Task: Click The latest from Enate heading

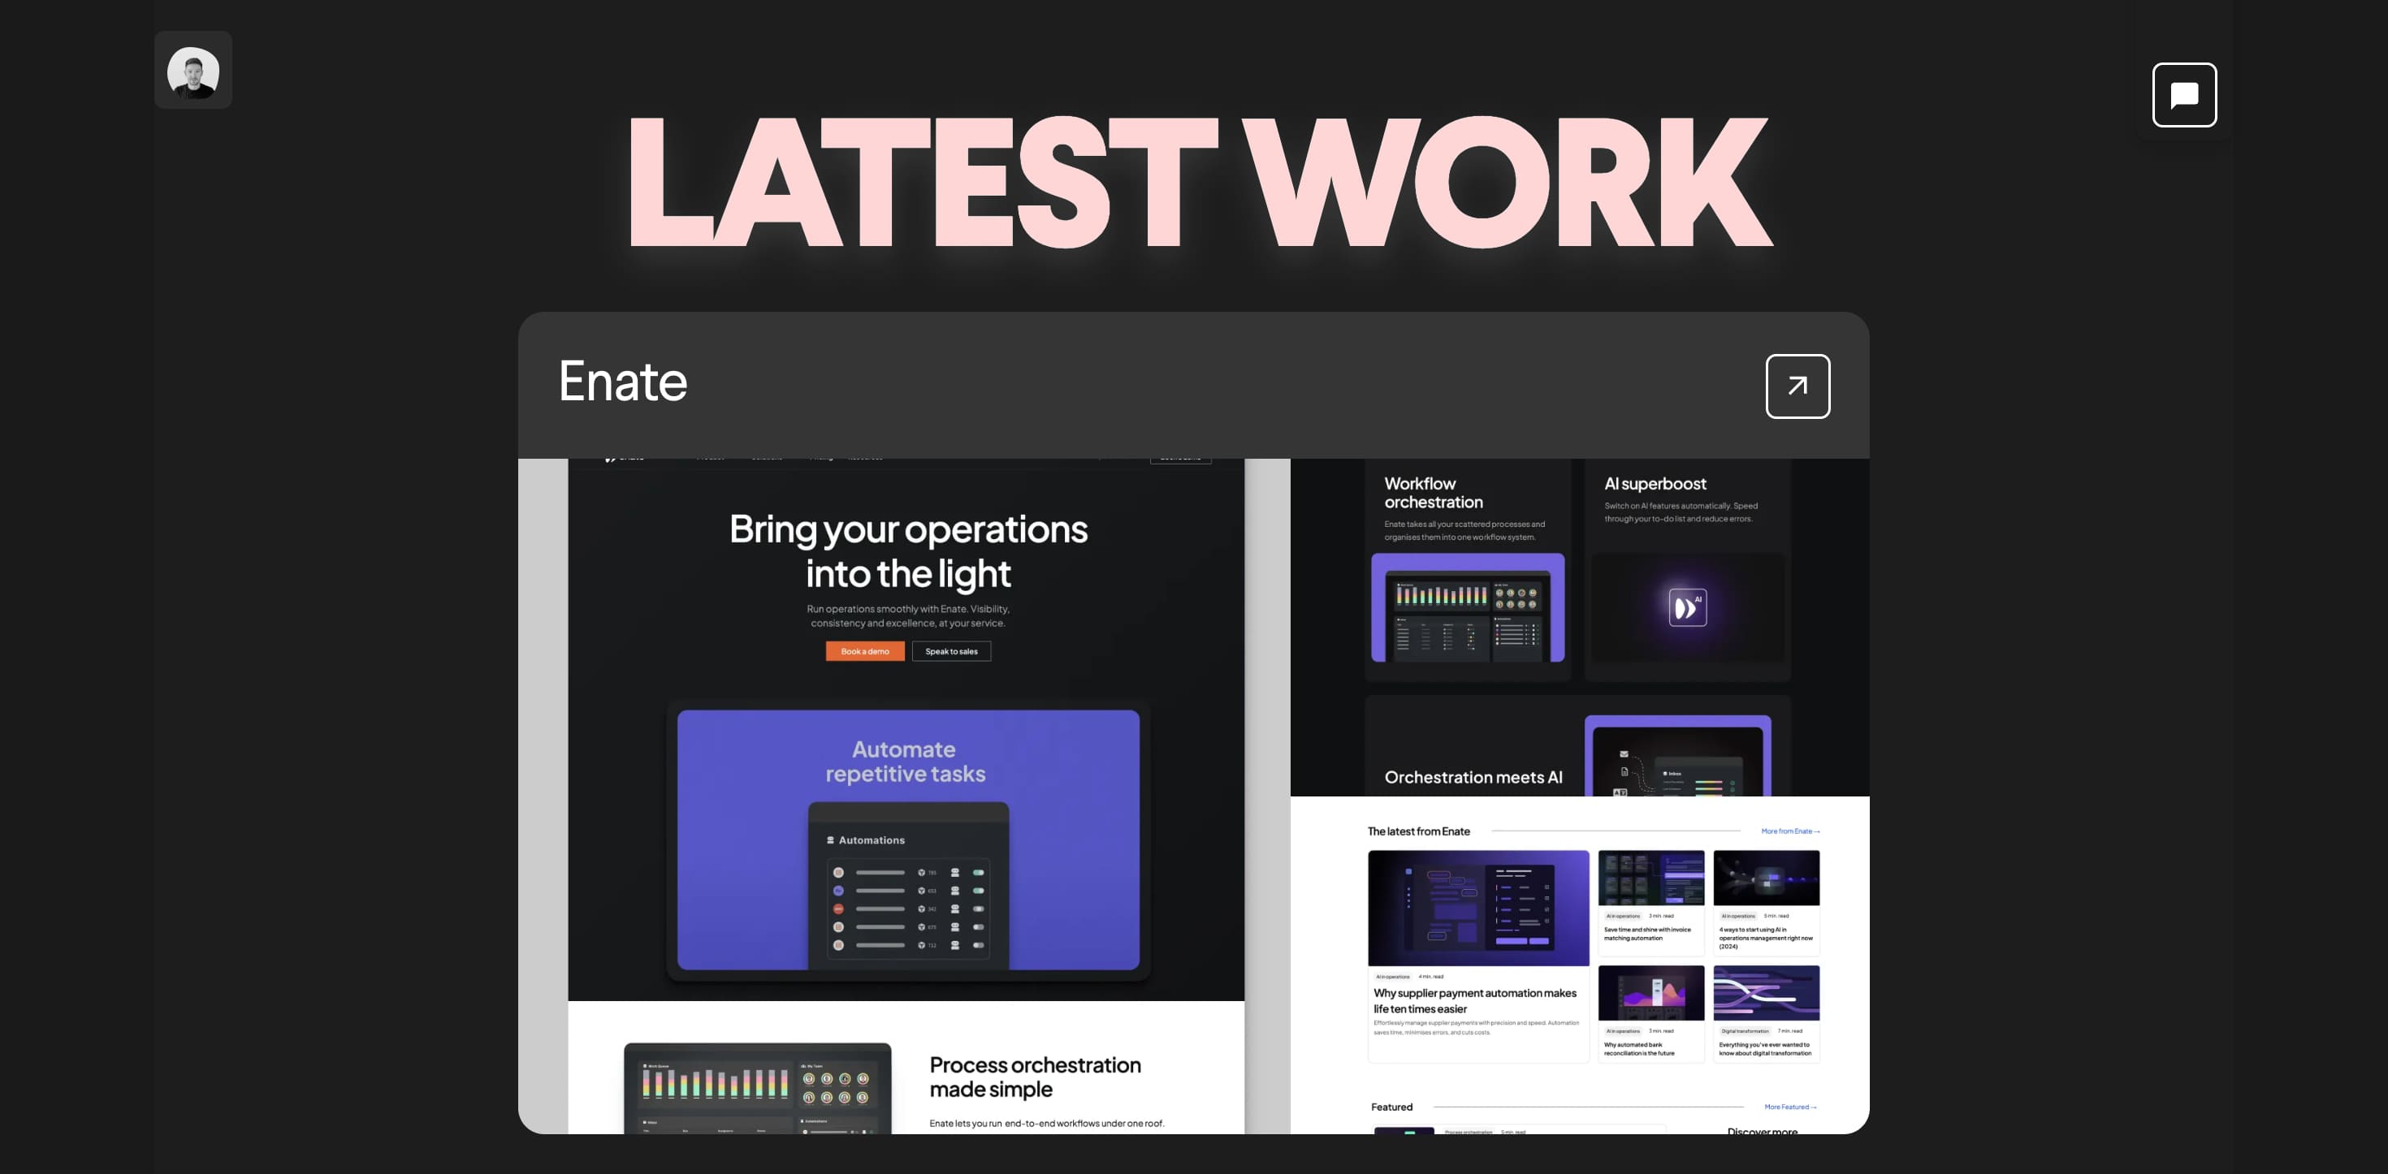Action: click(x=1418, y=831)
